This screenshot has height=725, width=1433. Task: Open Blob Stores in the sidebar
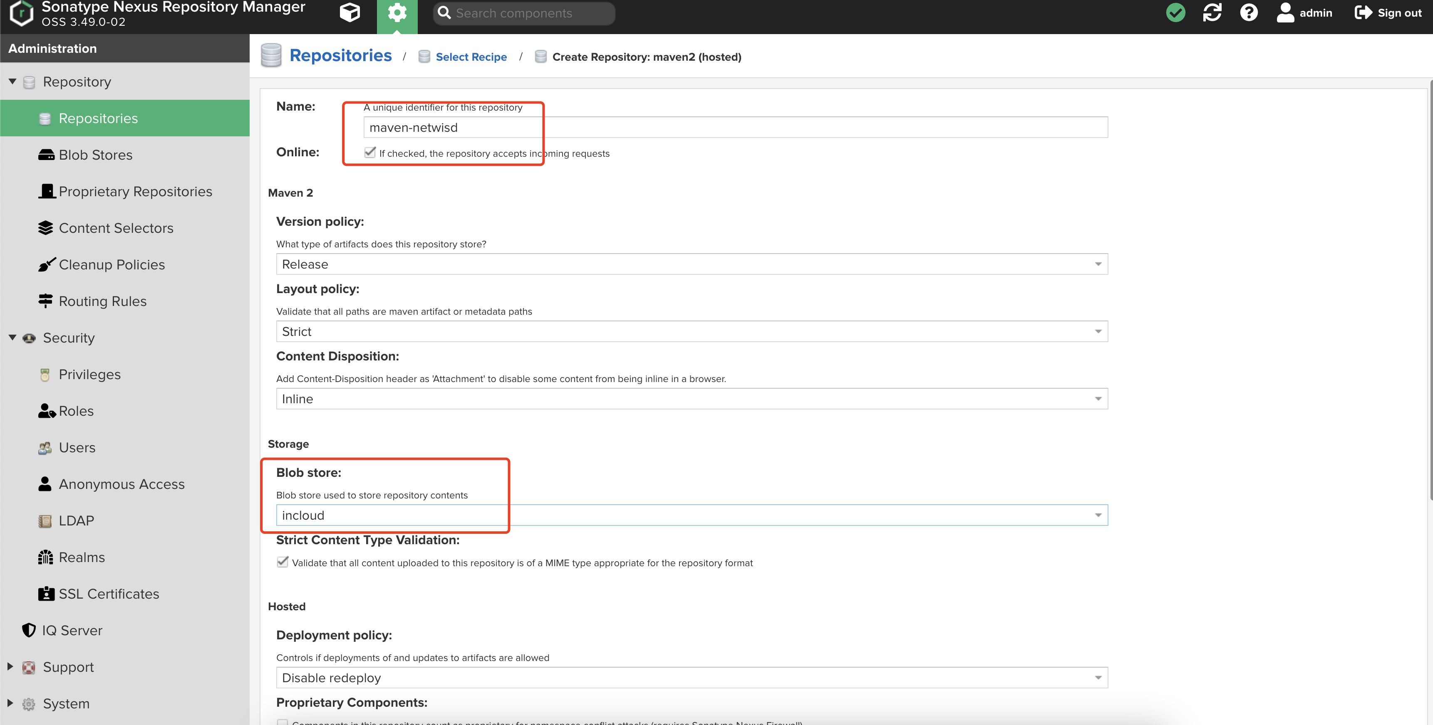coord(95,155)
